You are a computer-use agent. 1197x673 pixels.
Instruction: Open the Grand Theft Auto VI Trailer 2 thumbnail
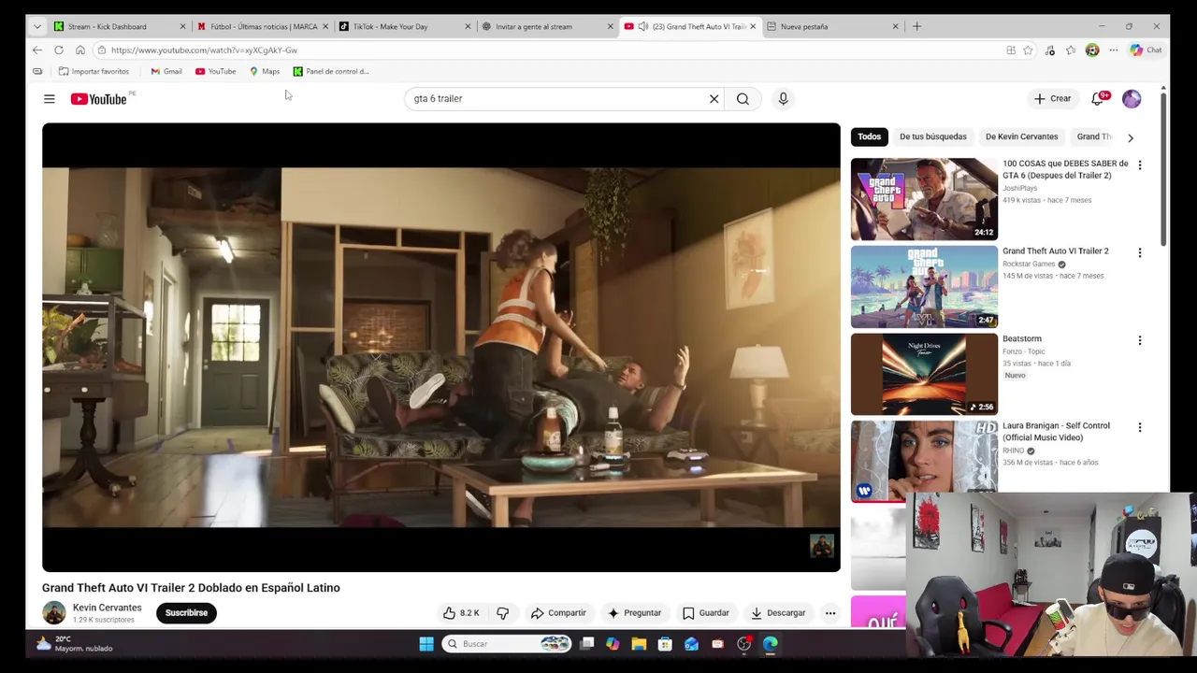click(x=924, y=287)
